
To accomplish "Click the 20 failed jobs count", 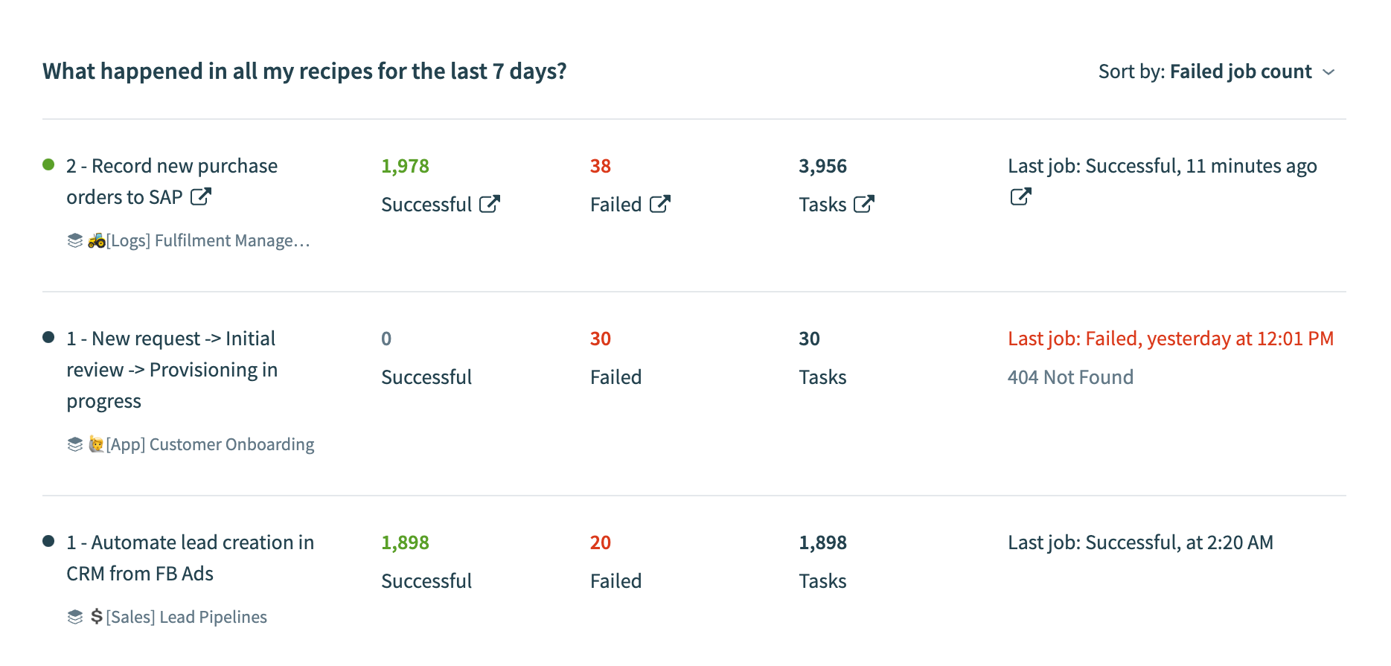I will click(601, 543).
